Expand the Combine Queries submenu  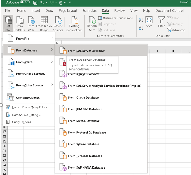(29, 97)
